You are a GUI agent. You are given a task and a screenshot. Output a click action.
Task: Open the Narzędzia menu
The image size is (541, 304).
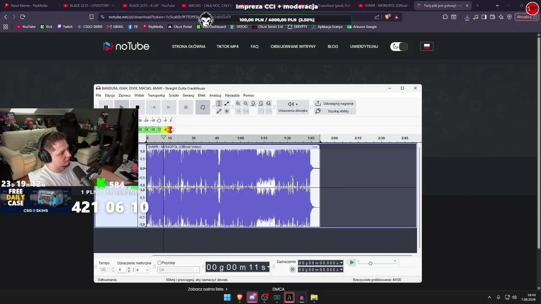click(x=232, y=95)
